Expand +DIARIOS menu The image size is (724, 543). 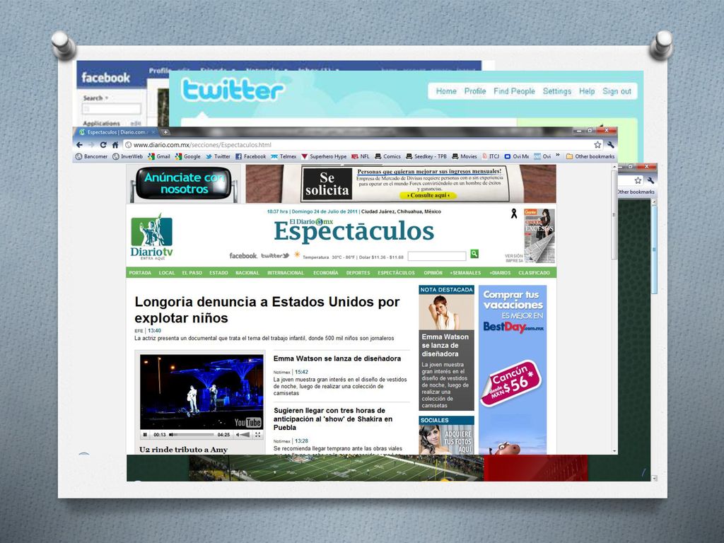pos(500,273)
